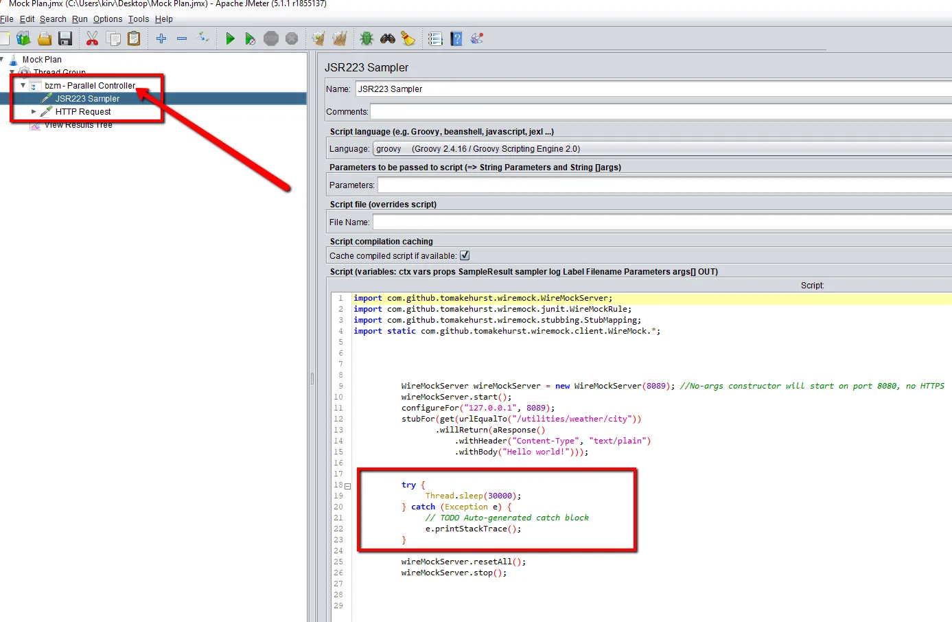Open the Options menu

point(108,19)
